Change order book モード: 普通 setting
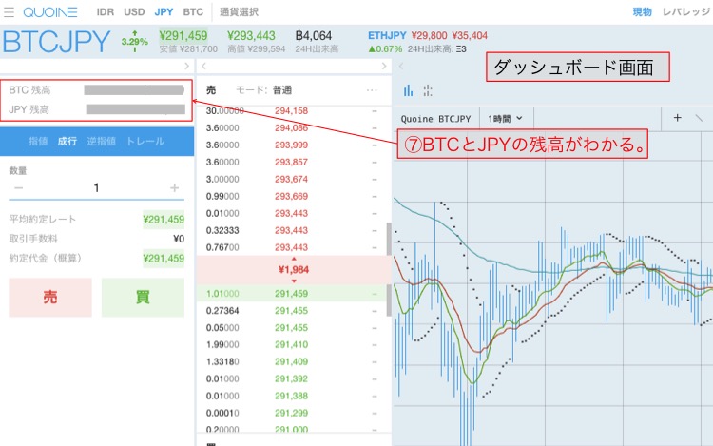The width and height of the screenshot is (713, 446). click(263, 90)
